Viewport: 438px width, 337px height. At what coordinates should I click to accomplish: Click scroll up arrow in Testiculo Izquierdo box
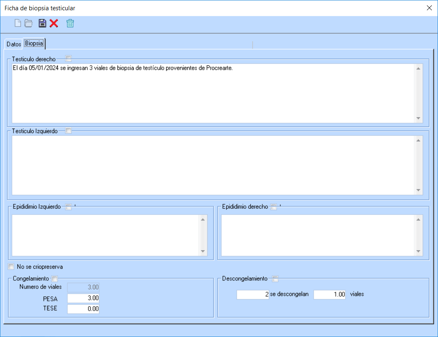pyautogui.click(x=418, y=141)
